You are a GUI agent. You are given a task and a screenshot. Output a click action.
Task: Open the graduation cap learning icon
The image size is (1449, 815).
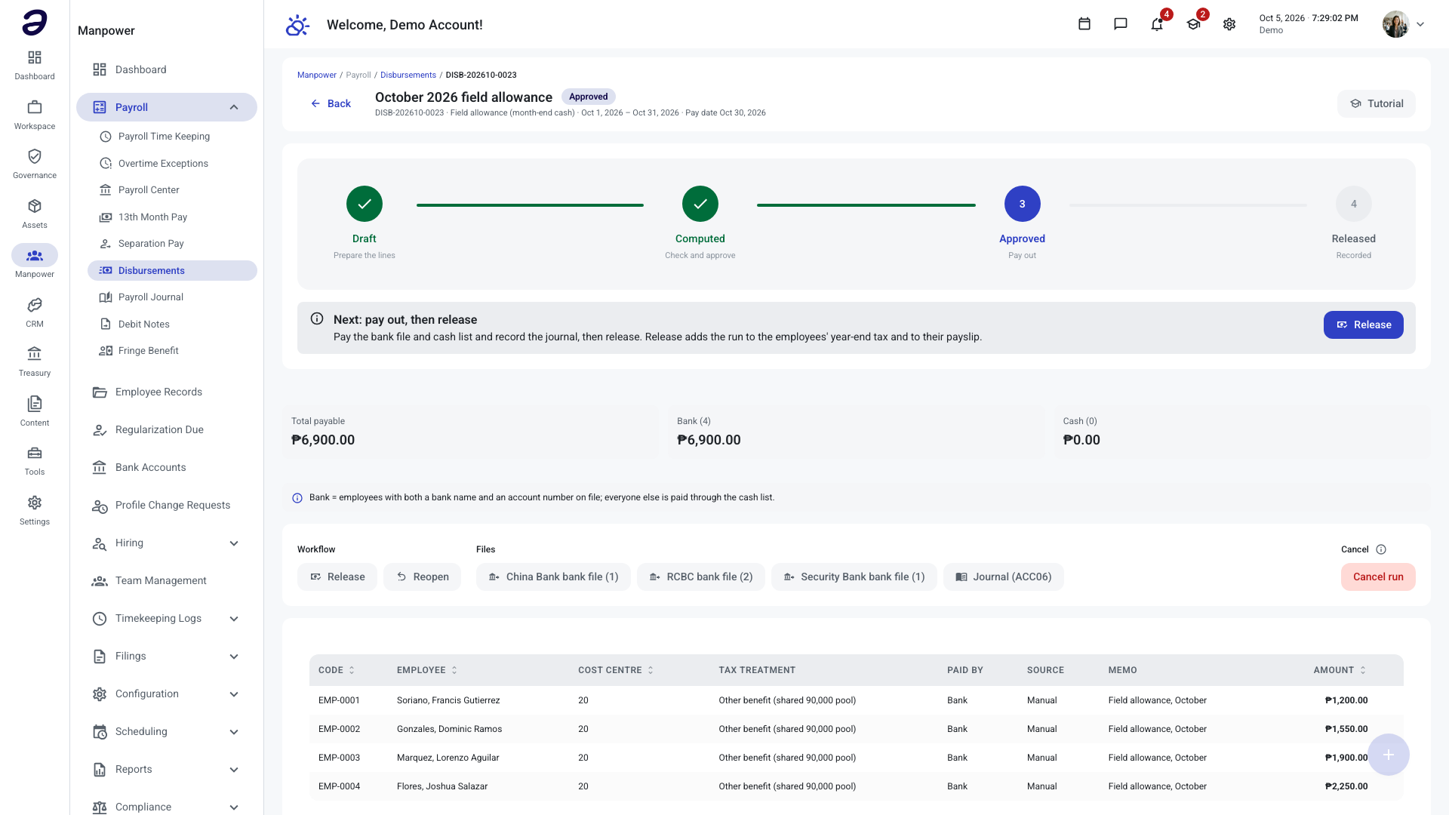(x=1193, y=24)
